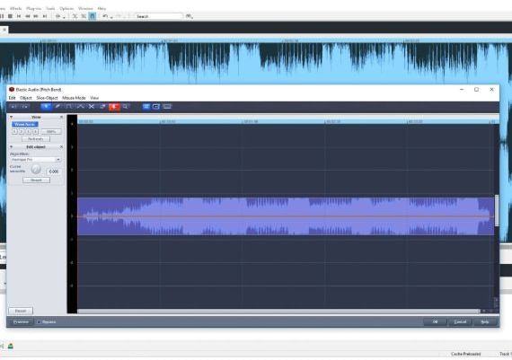Open the View menu in Elastic Audio
The width and height of the screenshot is (512, 360).
tap(94, 98)
